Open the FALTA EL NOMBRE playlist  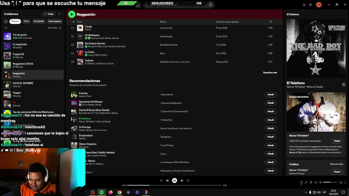pos(33,85)
